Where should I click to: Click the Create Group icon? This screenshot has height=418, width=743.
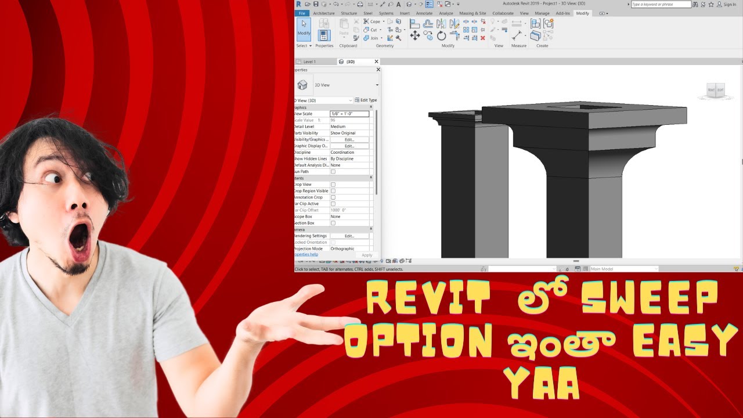[x=548, y=24]
